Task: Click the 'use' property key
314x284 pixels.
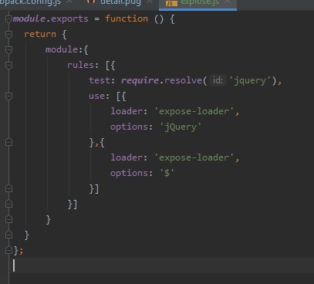Action: (x=96, y=96)
